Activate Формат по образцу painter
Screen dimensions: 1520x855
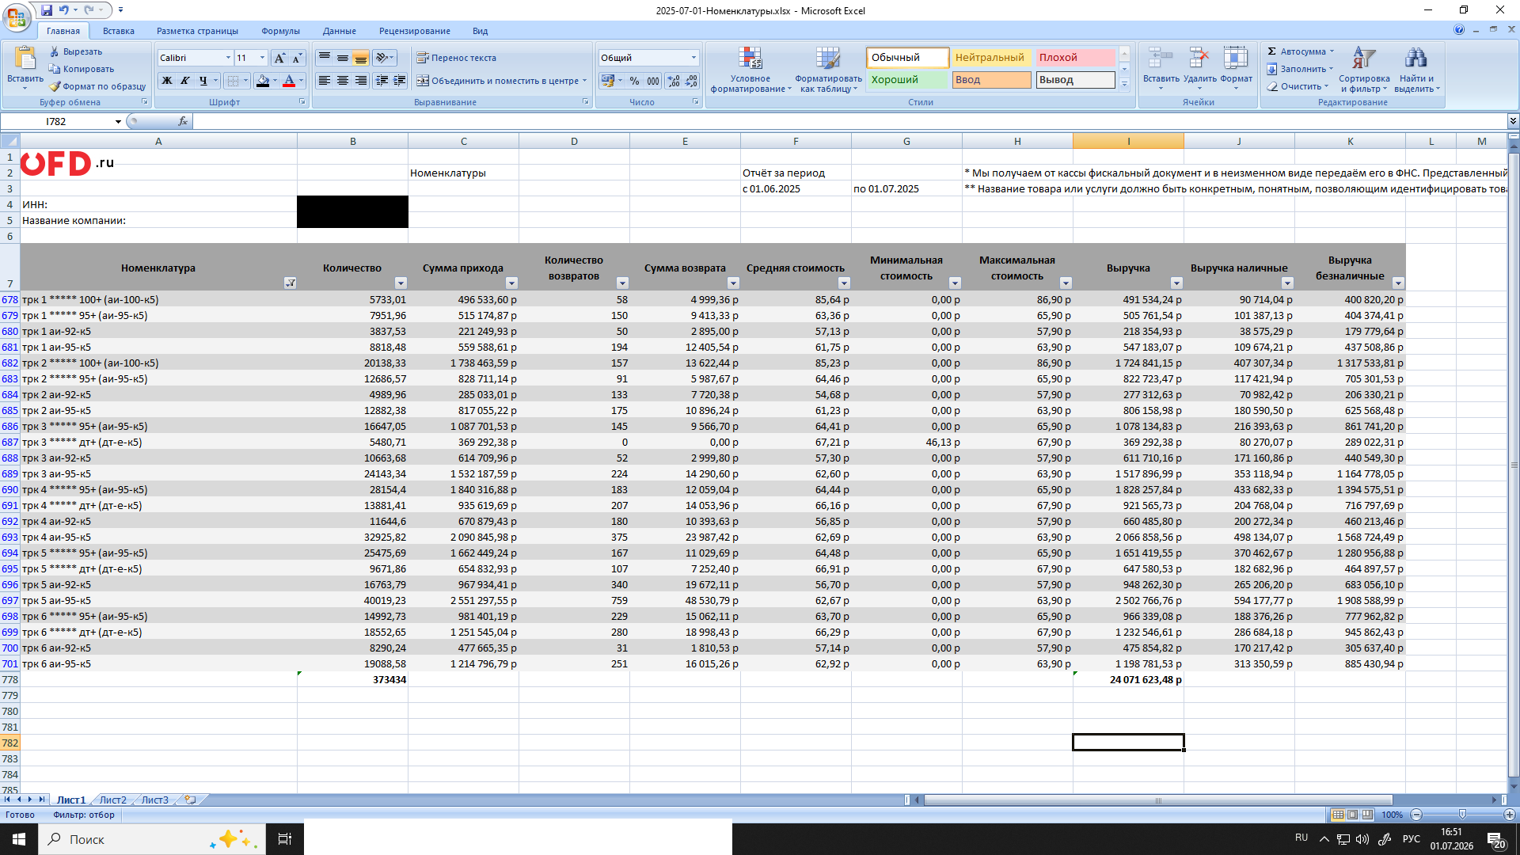coord(97,86)
